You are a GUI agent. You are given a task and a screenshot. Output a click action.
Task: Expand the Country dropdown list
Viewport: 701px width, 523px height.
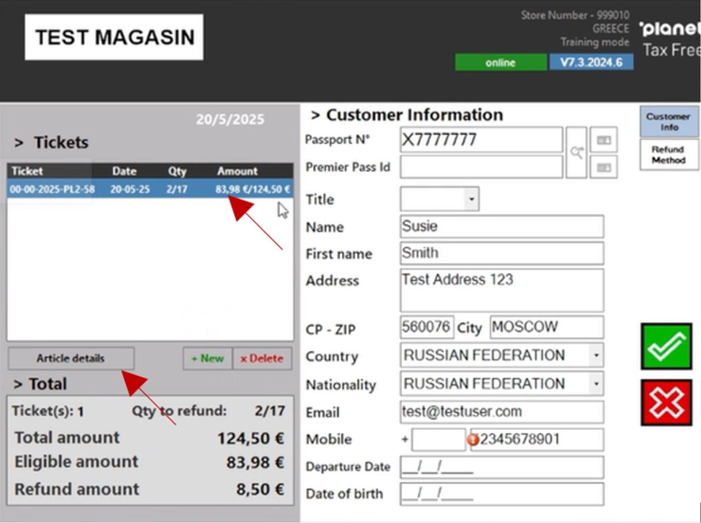point(596,356)
